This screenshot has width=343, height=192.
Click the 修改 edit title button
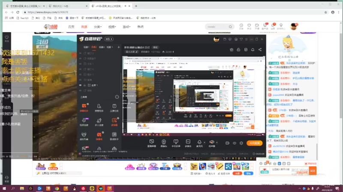coord(155,47)
